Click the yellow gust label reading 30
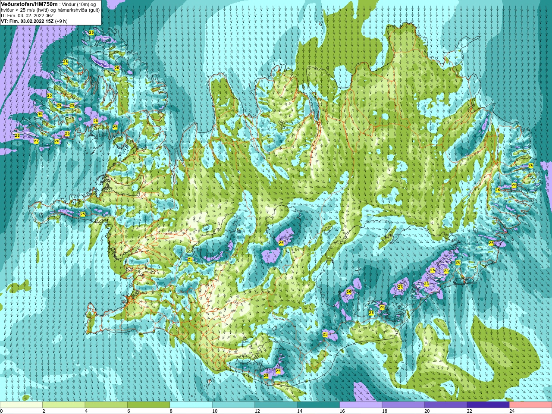 40,114
